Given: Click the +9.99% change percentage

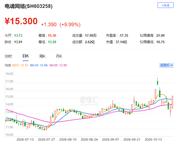Looking at the screenshot, I should pyautogui.click(x=70, y=25).
